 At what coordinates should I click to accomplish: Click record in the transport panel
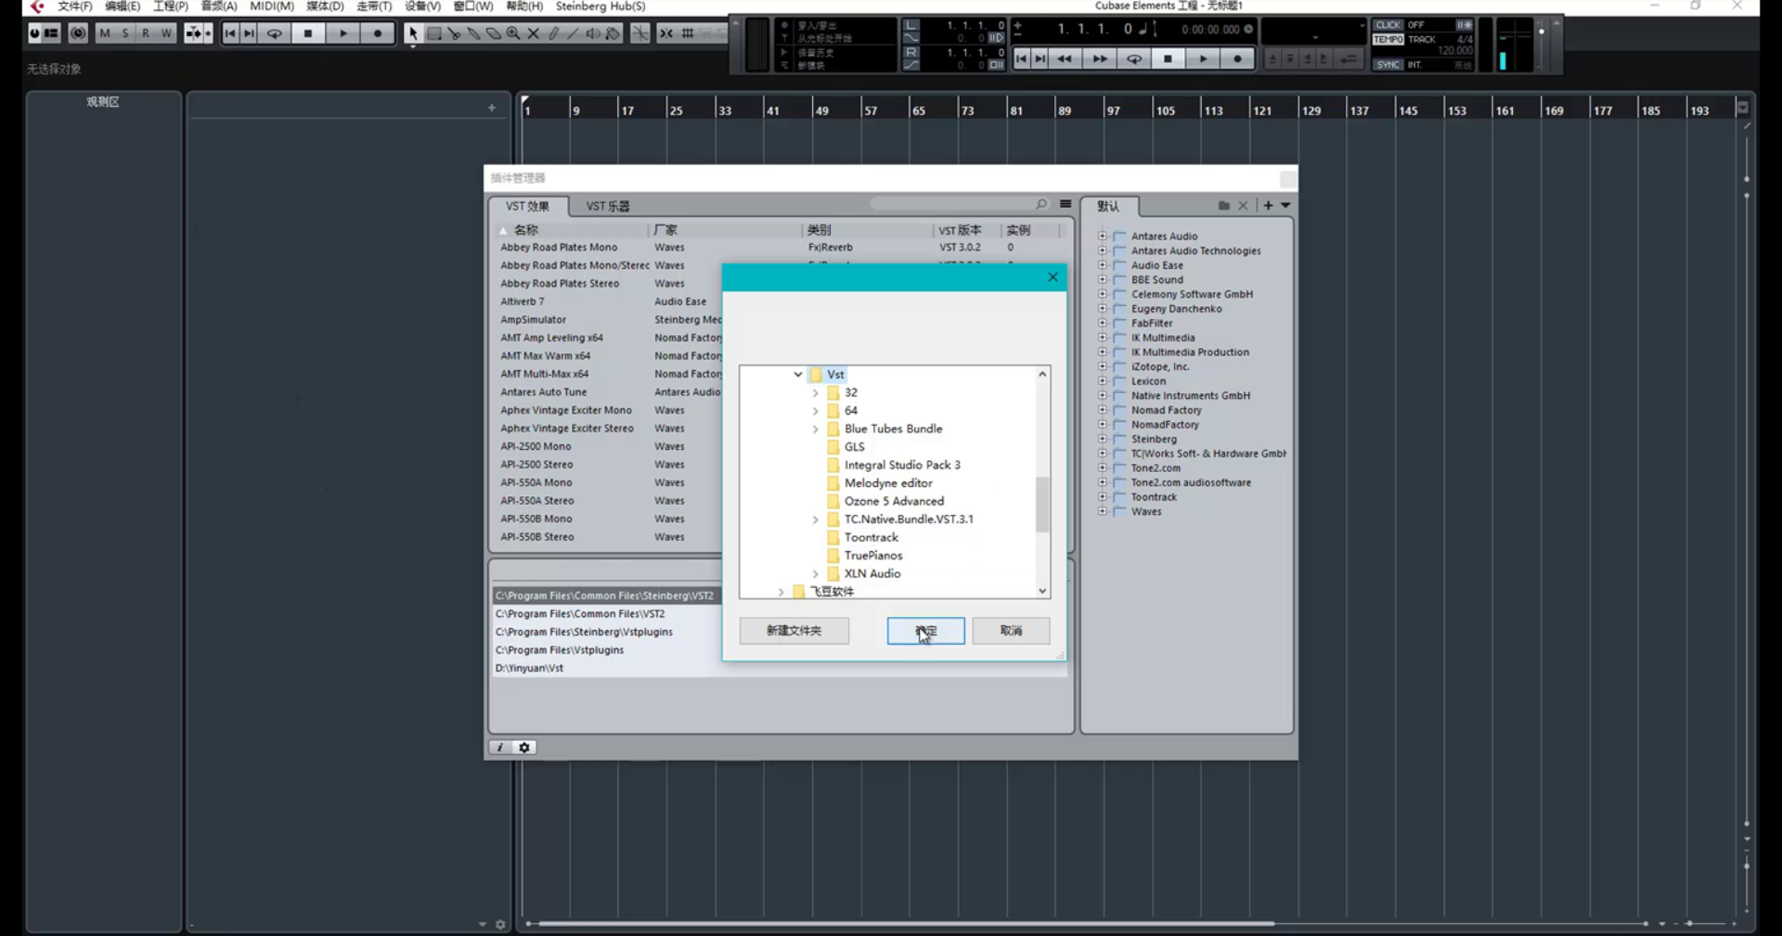(x=1237, y=58)
